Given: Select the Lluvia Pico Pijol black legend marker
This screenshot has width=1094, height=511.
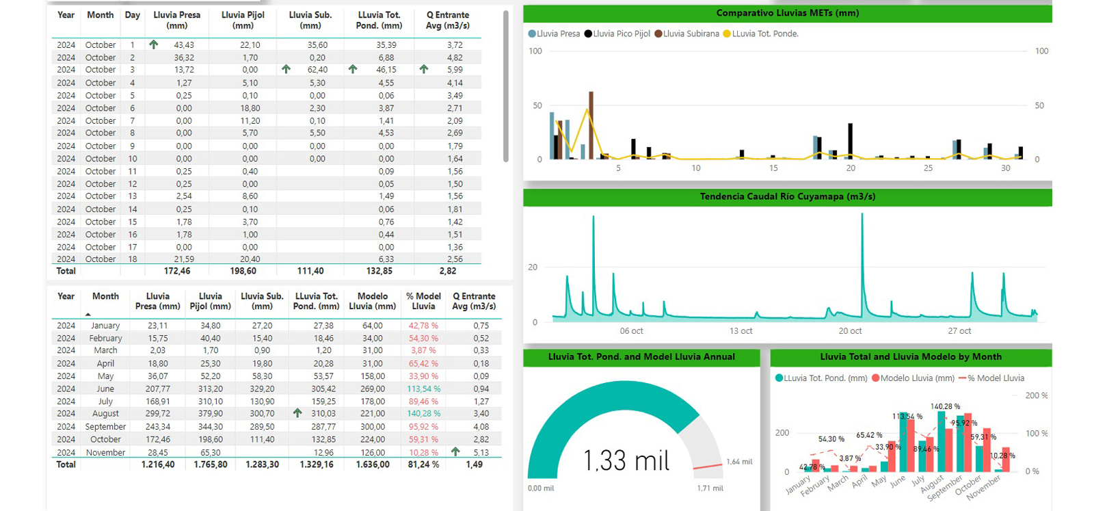Looking at the screenshot, I should click(588, 34).
